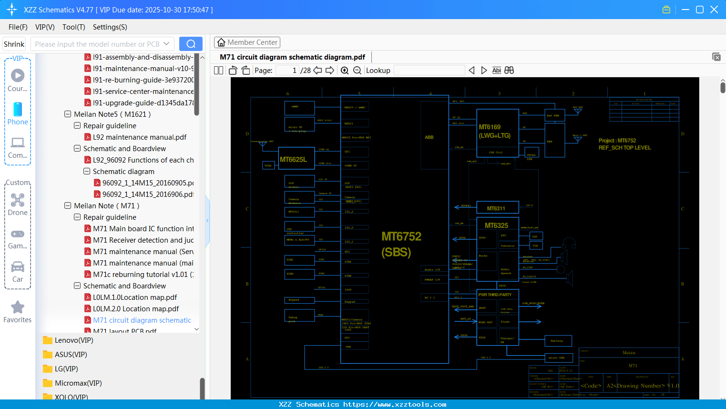Open the Drone schematics section
This screenshot has width=726, height=409.
tap(18, 204)
